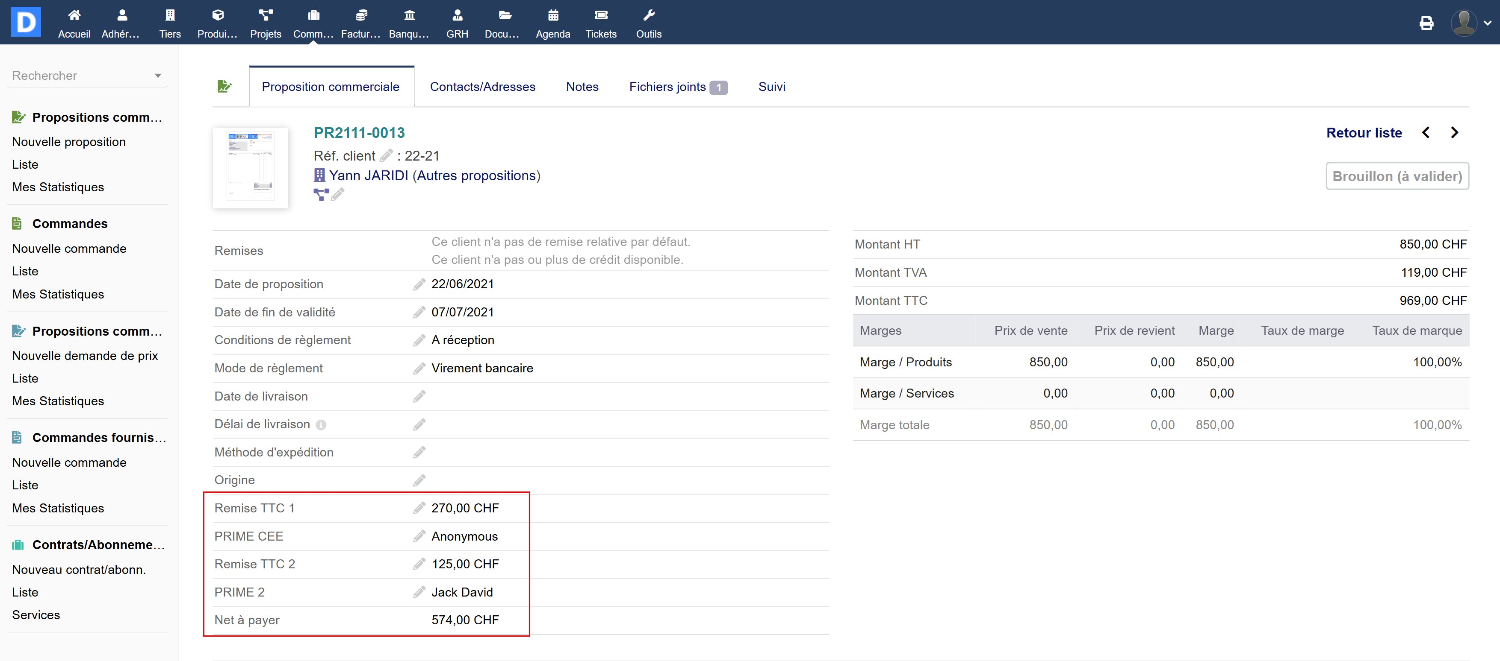Click the proposal PDF thumbnail preview
Viewport: 1500px width, 661px height.
(251, 167)
